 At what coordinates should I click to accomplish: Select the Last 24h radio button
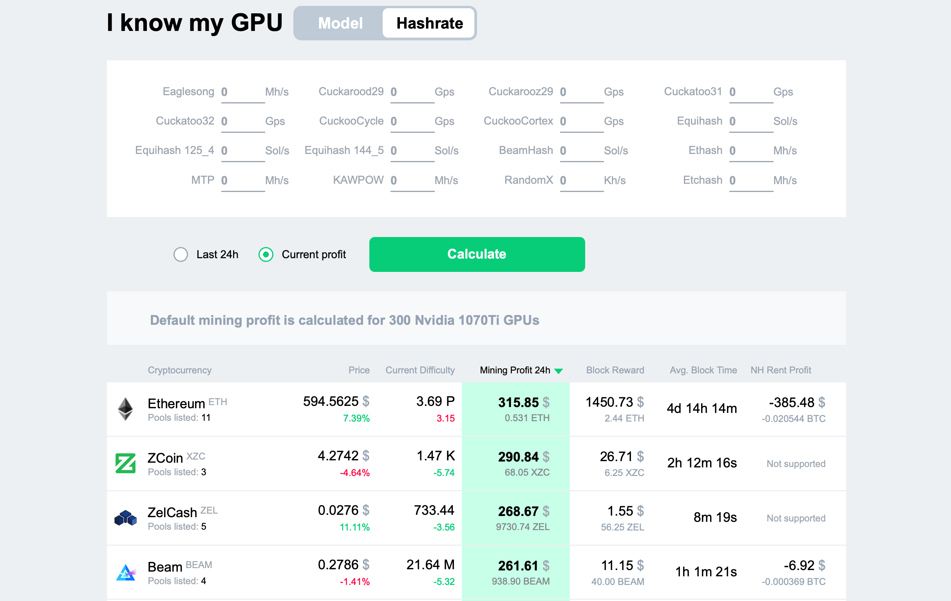click(x=181, y=254)
